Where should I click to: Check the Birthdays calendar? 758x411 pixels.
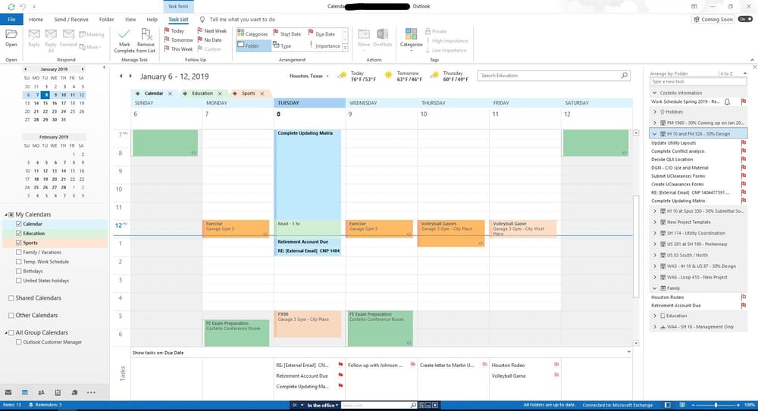[19, 271]
